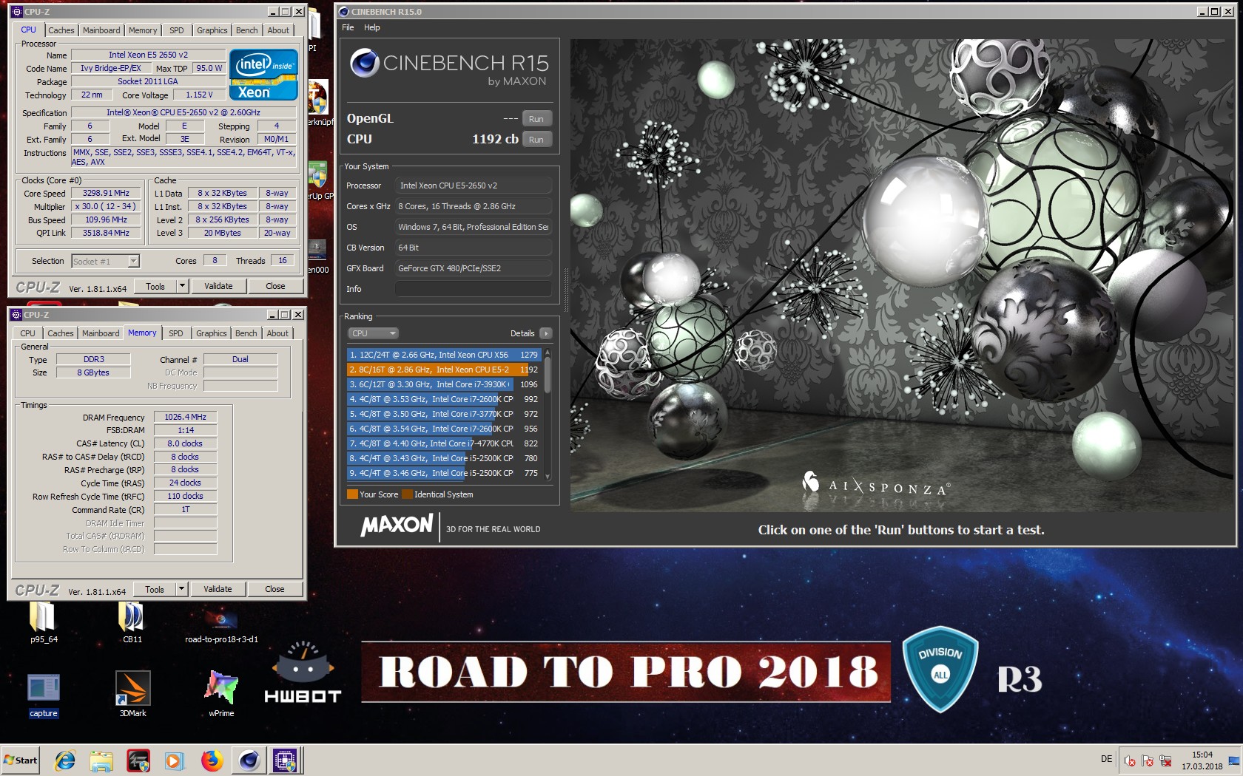1243x776 pixels.
Task: Click the CPU-Z chip taskbar icon
Action: pos(286,760)
